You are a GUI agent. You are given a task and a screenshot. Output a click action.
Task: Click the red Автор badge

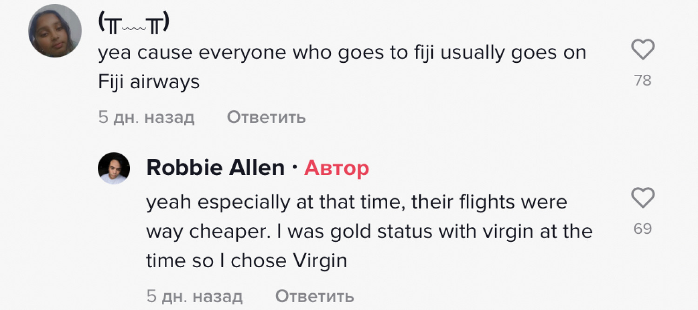[336, 168]
